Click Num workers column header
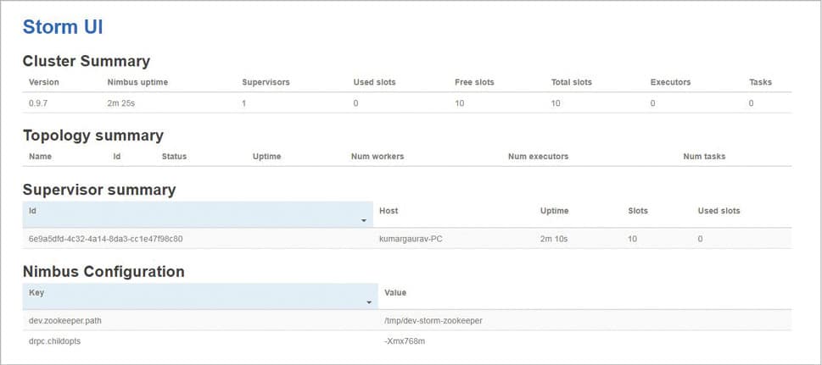The image size is (822, 365). pos(377,157)
